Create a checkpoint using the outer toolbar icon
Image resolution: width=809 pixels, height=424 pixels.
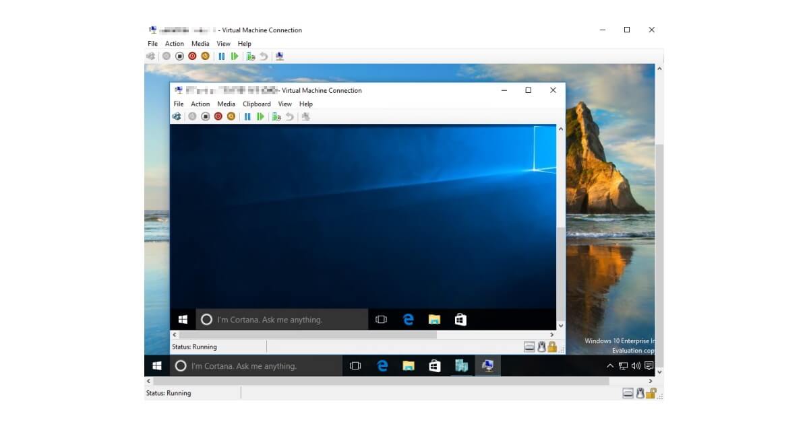251,57
